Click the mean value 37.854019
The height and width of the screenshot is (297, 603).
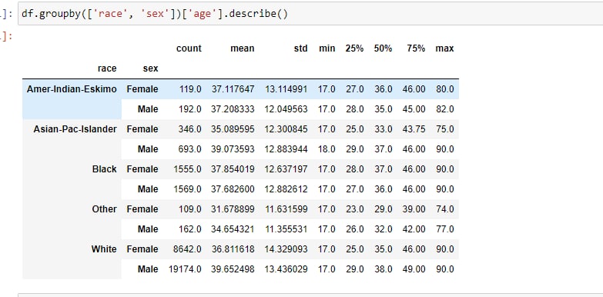(233, 169)
